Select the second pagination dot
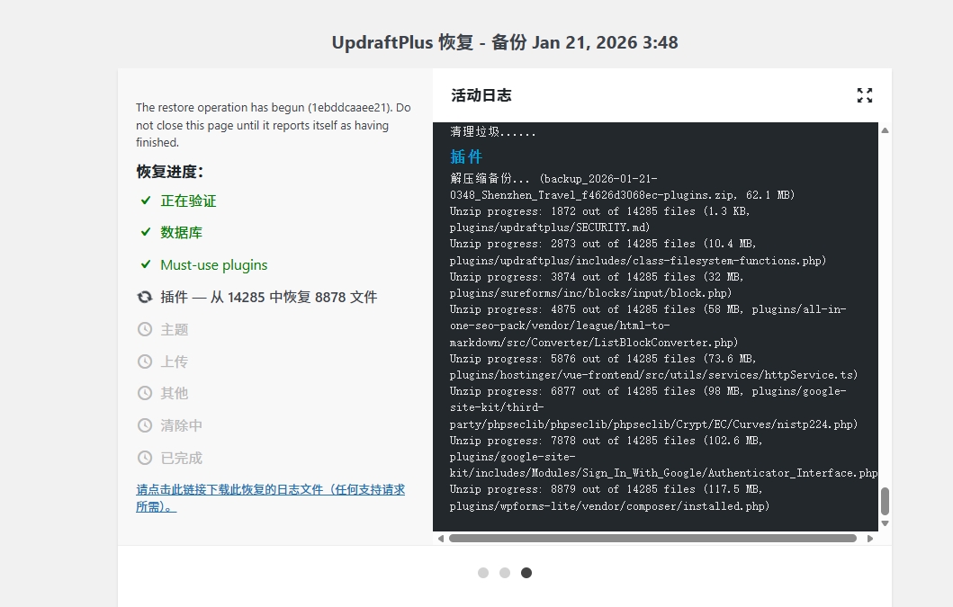The width and height of the screenshot is (953, 607). (505, 572)
